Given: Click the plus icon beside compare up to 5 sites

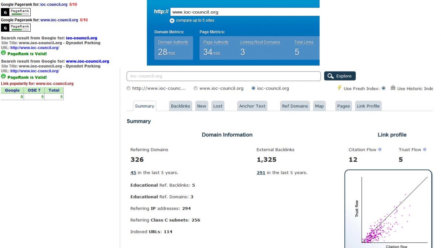Looking at the screenshot, I should tap(172, 21).
